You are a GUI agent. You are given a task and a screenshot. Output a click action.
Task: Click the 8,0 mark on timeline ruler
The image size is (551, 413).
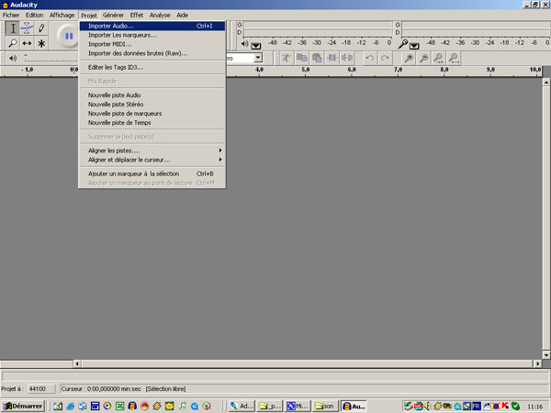[444, 70]
